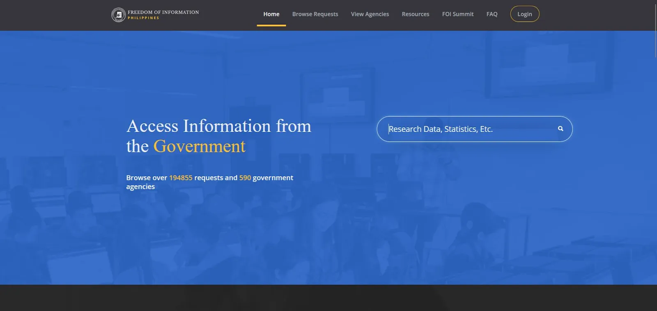This screenshot has height=311, width=657.
Task: Click the magnifier search icon
Action: point(561,129)
